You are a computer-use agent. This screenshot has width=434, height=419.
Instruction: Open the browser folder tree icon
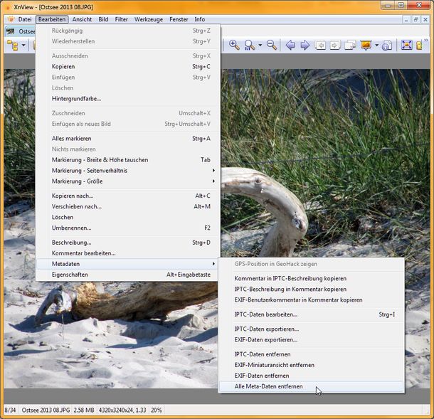click(x=12, y=45)
